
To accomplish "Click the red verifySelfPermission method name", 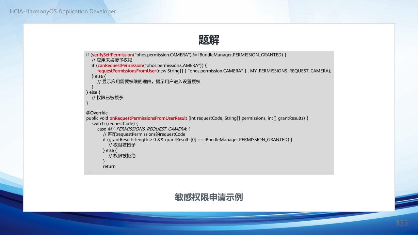I will 112,55.
